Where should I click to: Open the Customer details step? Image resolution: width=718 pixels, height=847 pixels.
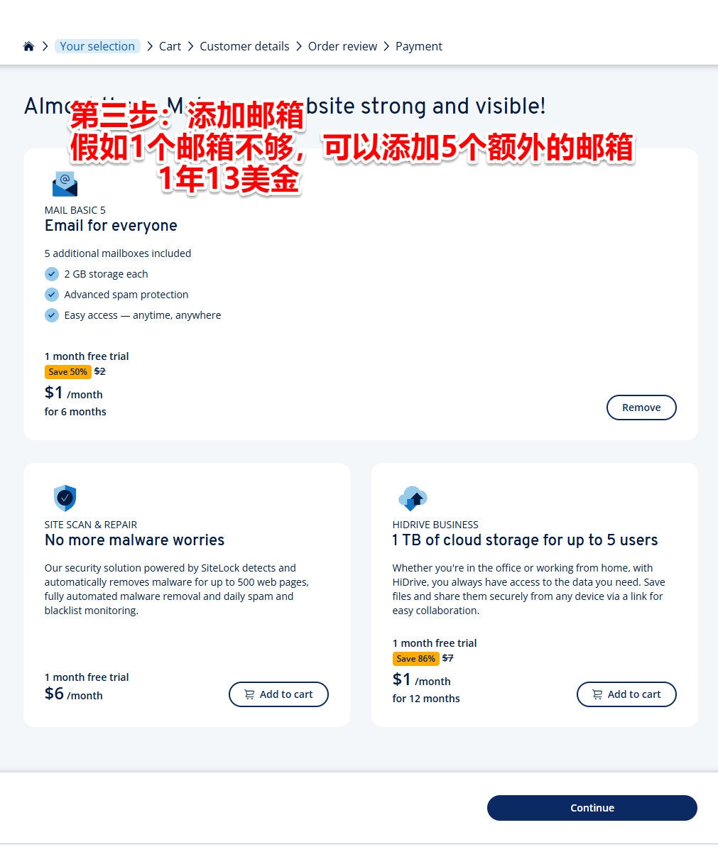(244, 46)
